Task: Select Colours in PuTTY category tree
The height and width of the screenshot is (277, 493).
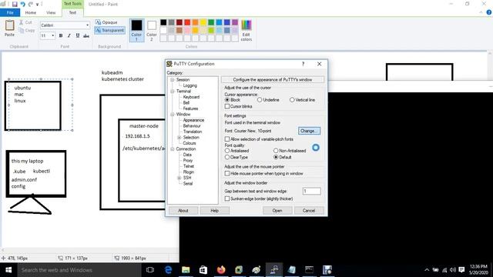Action: (189, 143)
